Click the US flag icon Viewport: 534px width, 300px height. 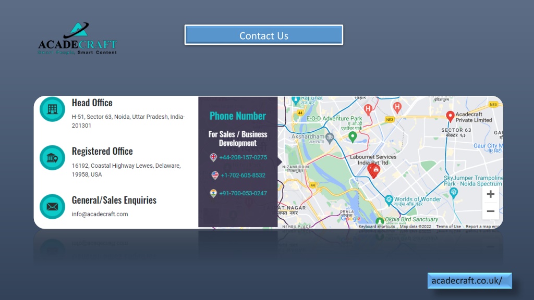(215, 176)
